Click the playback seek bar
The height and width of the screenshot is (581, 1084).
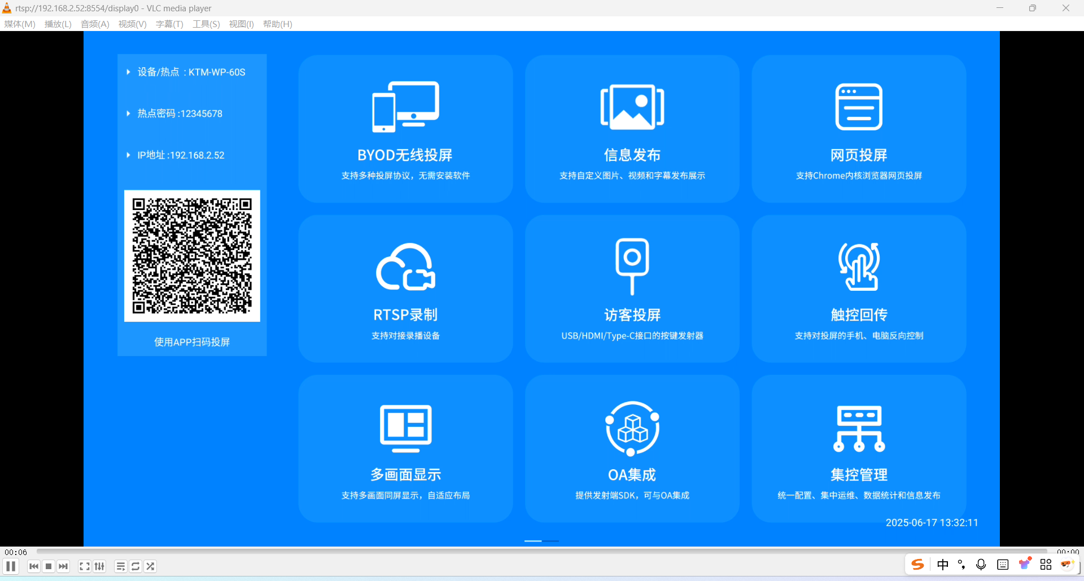[542, 551]
